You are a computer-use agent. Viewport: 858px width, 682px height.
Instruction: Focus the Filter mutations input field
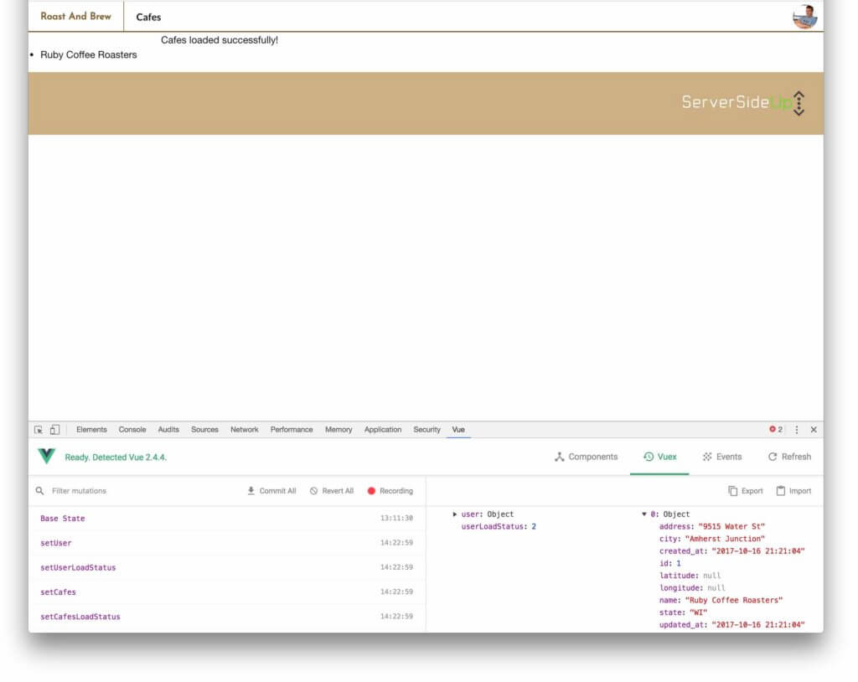point(142,491)
